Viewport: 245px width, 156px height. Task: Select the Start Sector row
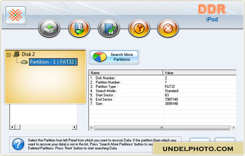[162, 95]
